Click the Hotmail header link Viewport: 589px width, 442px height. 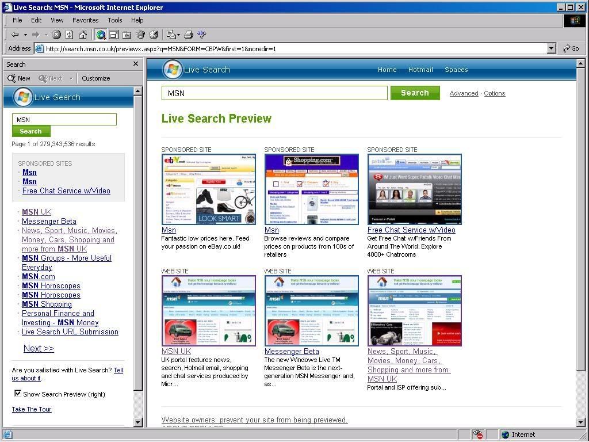[x=420, y=70]
